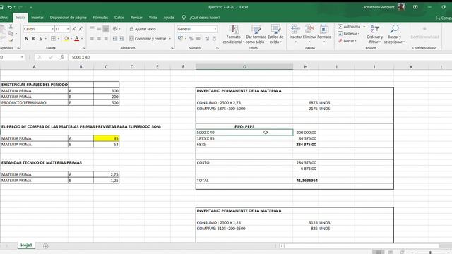Open Ordenar y filtrar menu
This screenshot has width=452, height=254.
(x=374, y=35)
